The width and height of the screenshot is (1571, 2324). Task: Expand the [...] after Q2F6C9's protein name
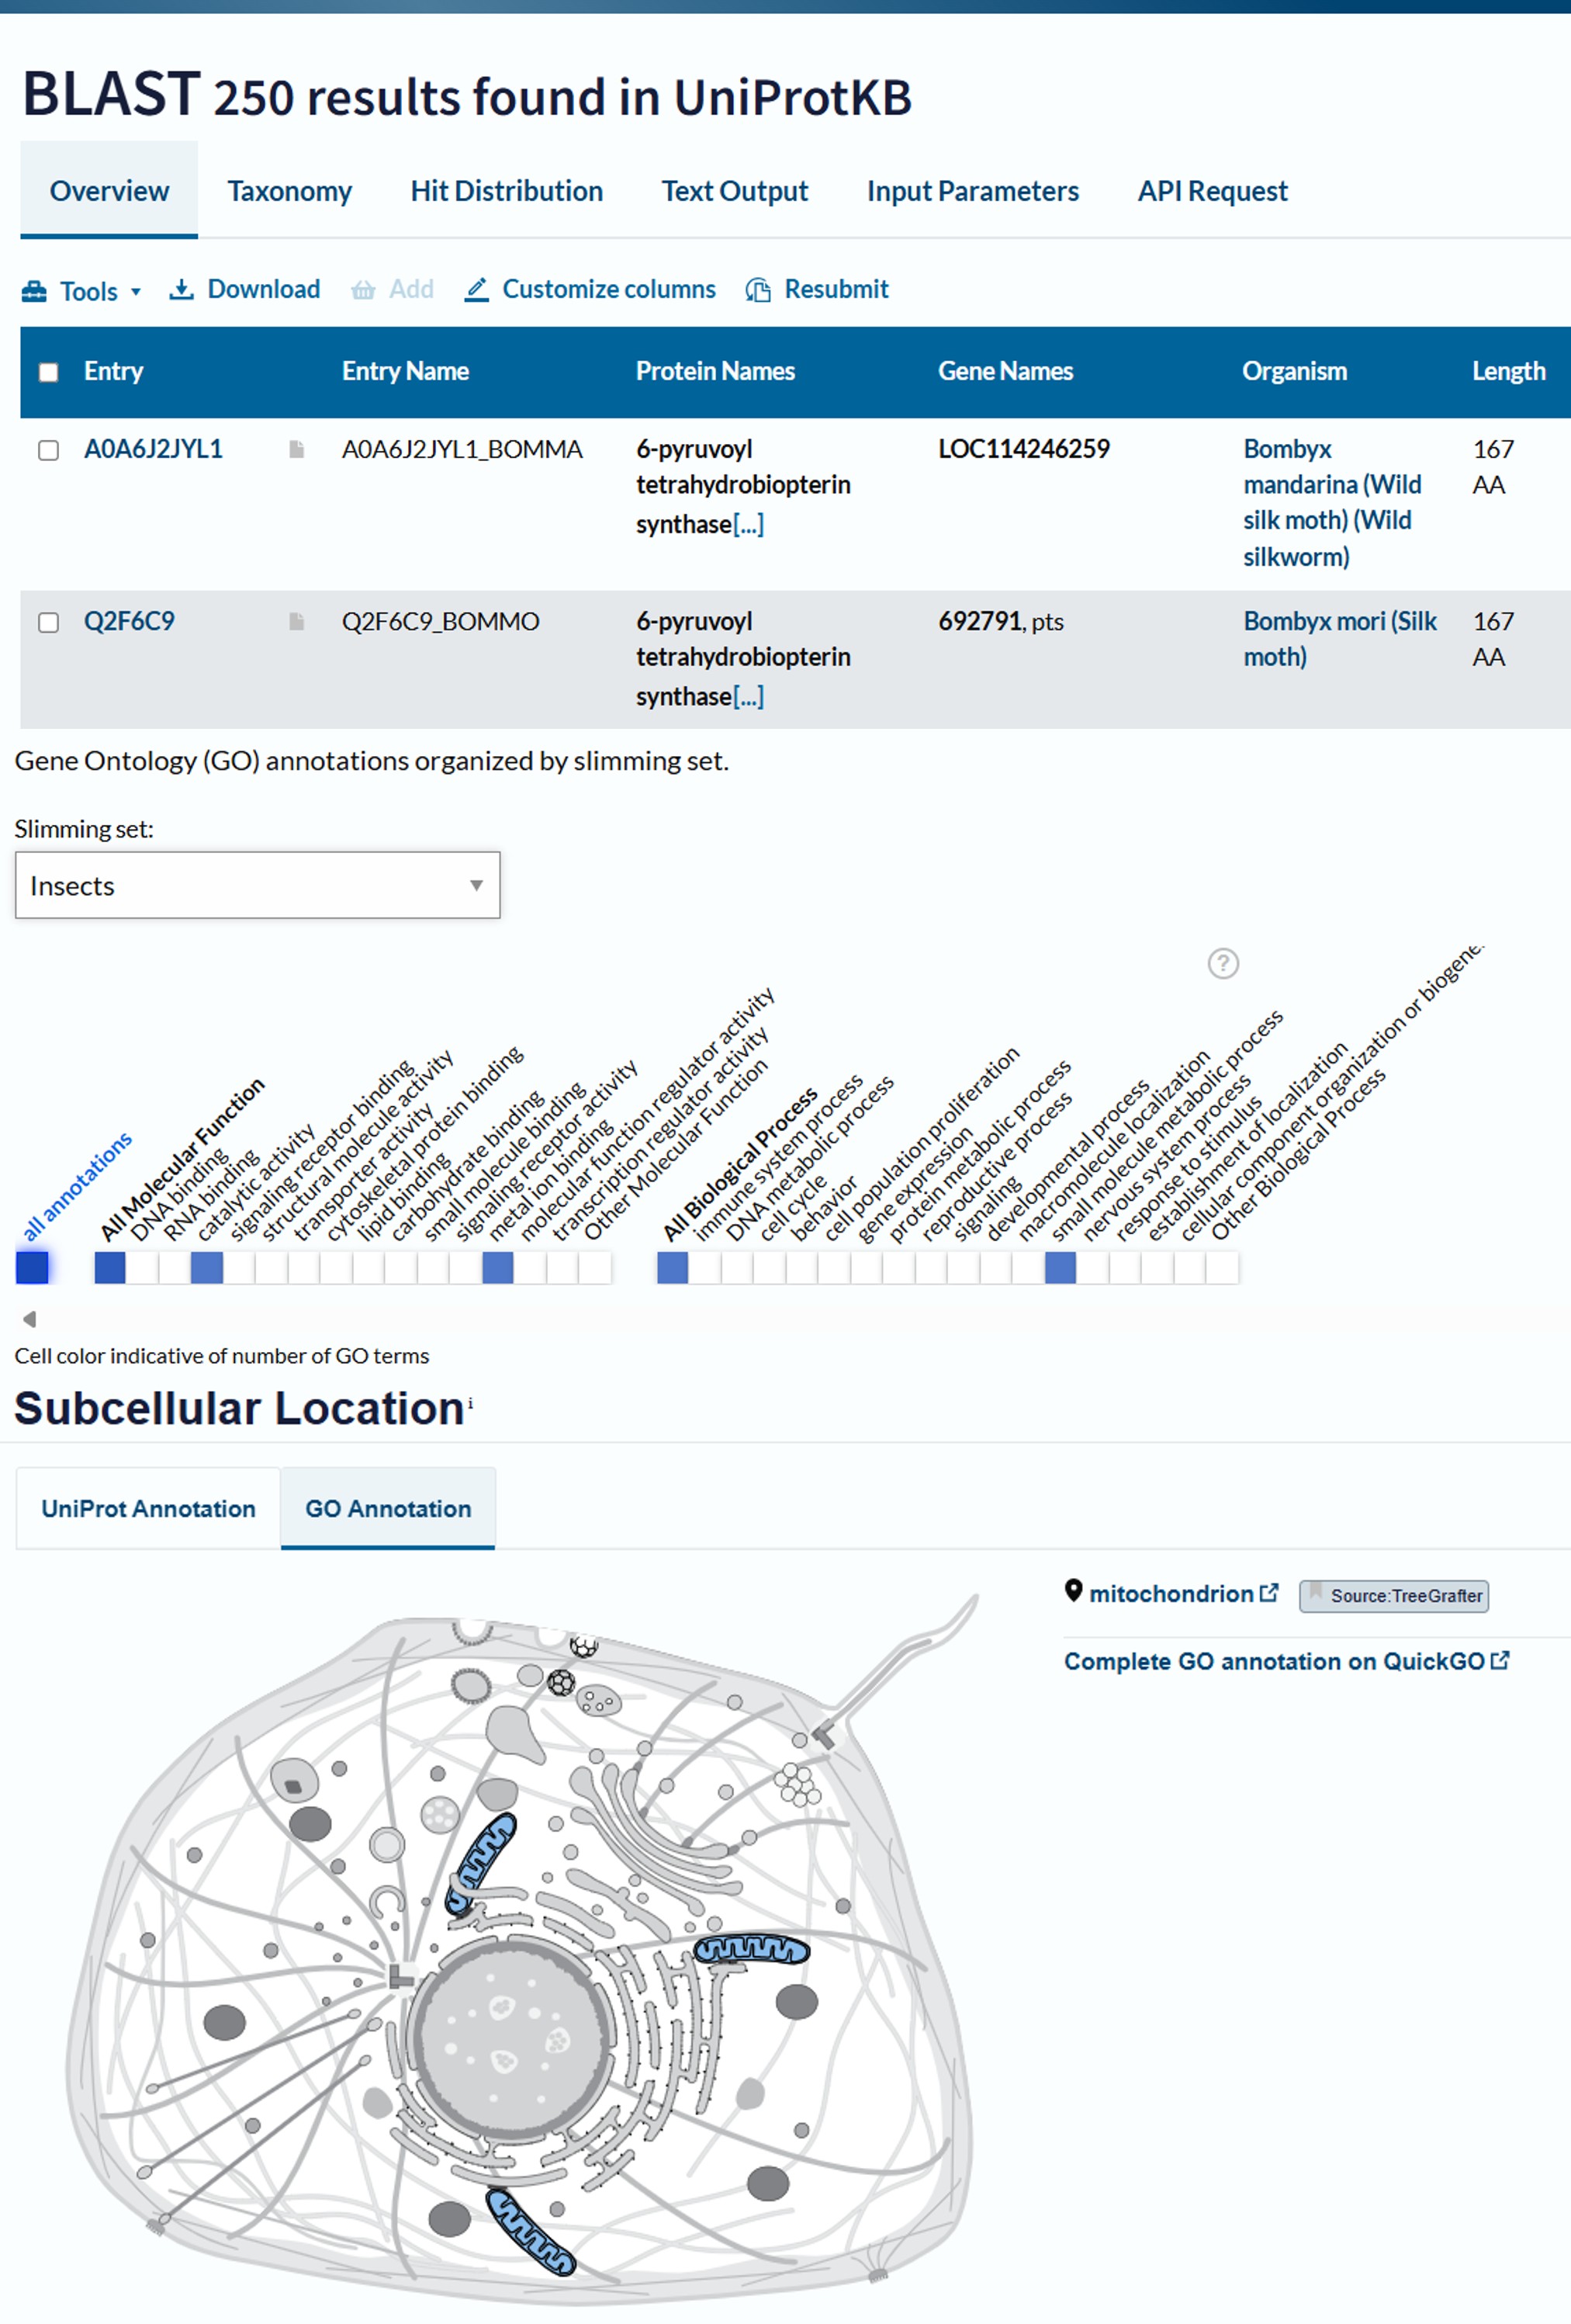749,696
